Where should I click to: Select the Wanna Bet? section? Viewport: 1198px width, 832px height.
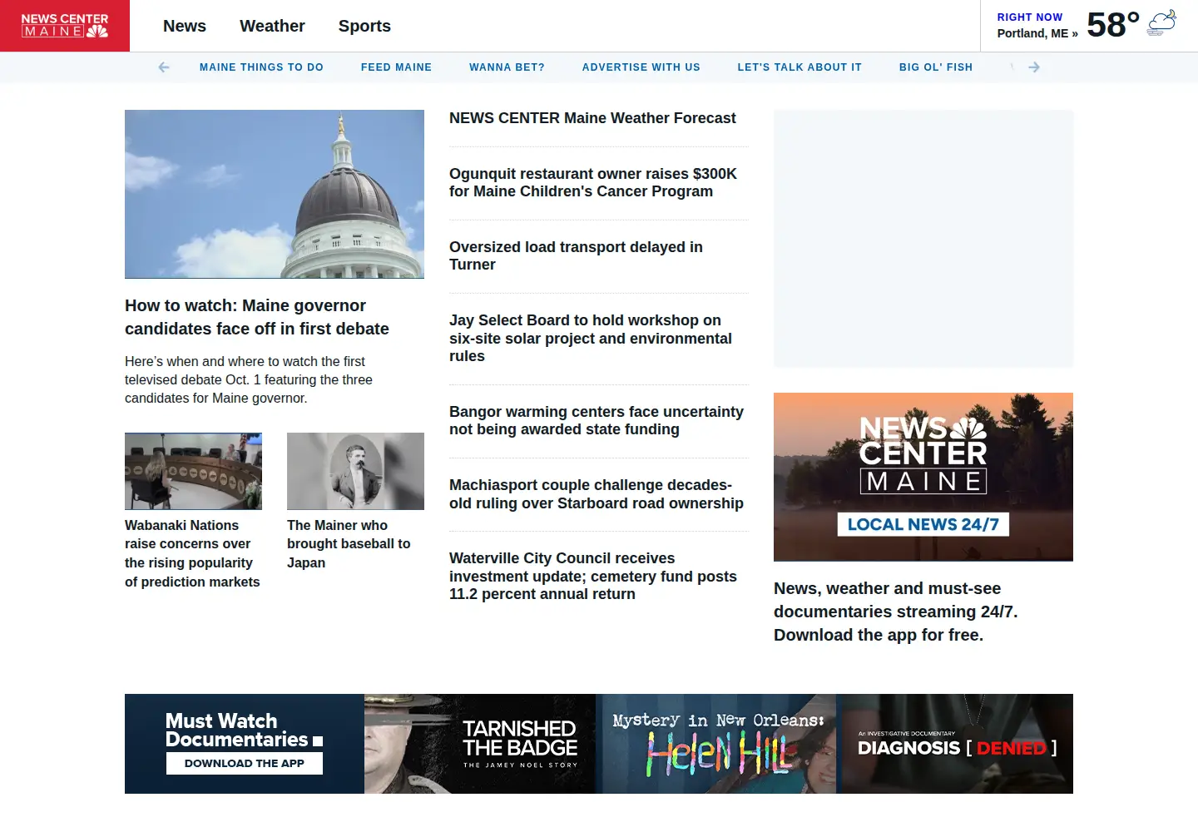507,67
